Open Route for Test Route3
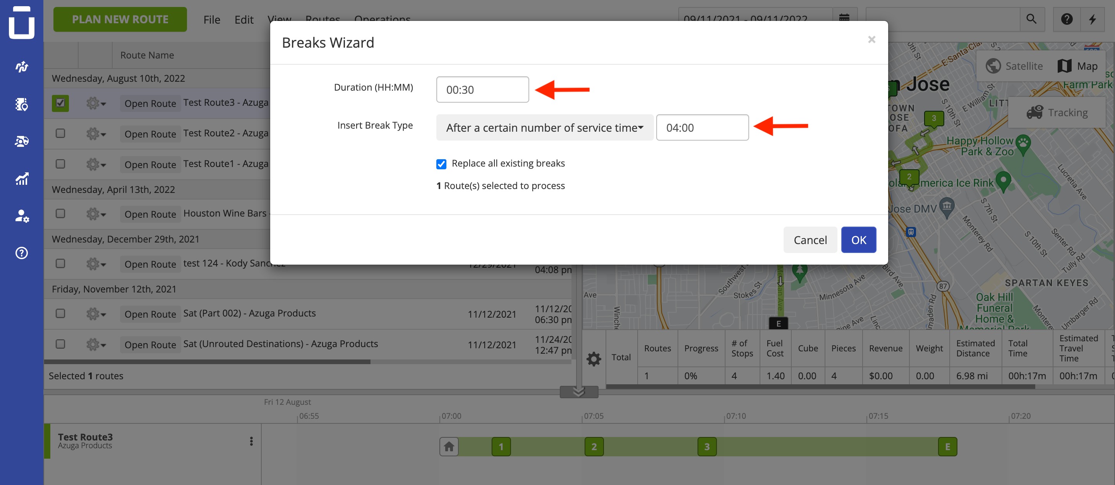 coord(150,103)
